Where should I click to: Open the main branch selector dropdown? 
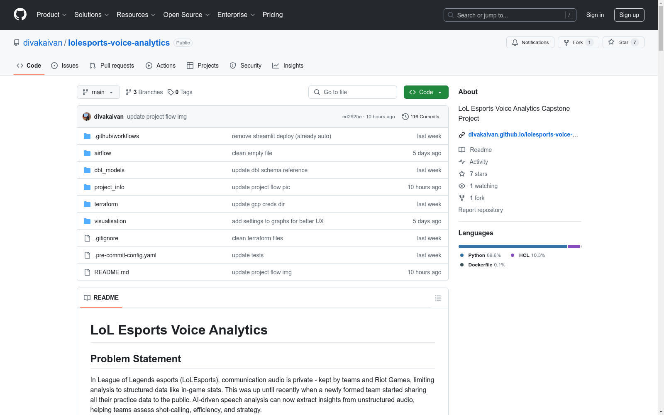pyautogui.click(x=98, y=92)
